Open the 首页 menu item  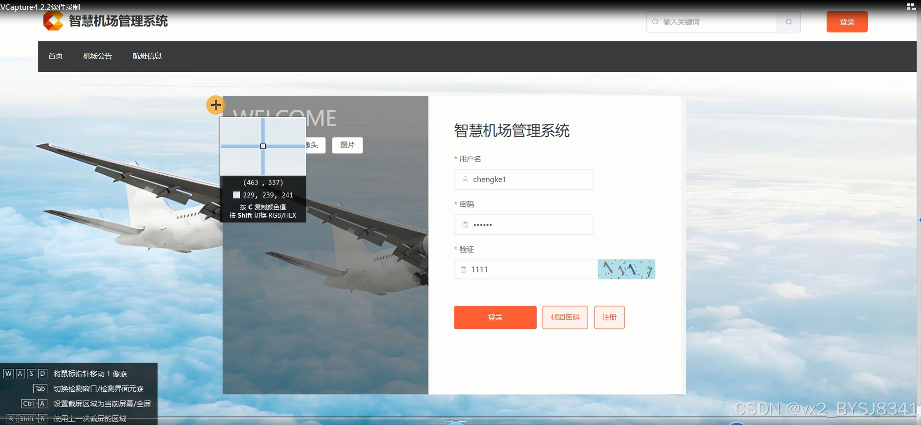coord(56,56)
